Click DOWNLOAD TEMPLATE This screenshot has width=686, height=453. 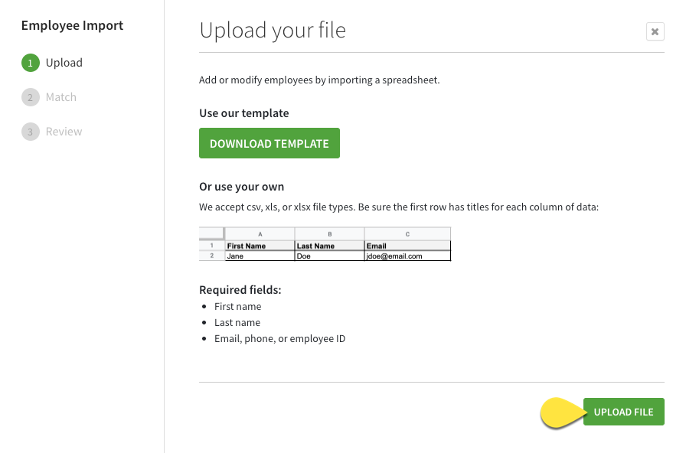[x=269, y=143]
